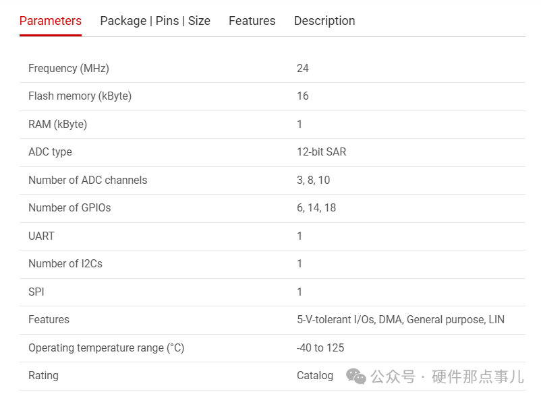Open the Parameters tab

coord(51,21)
